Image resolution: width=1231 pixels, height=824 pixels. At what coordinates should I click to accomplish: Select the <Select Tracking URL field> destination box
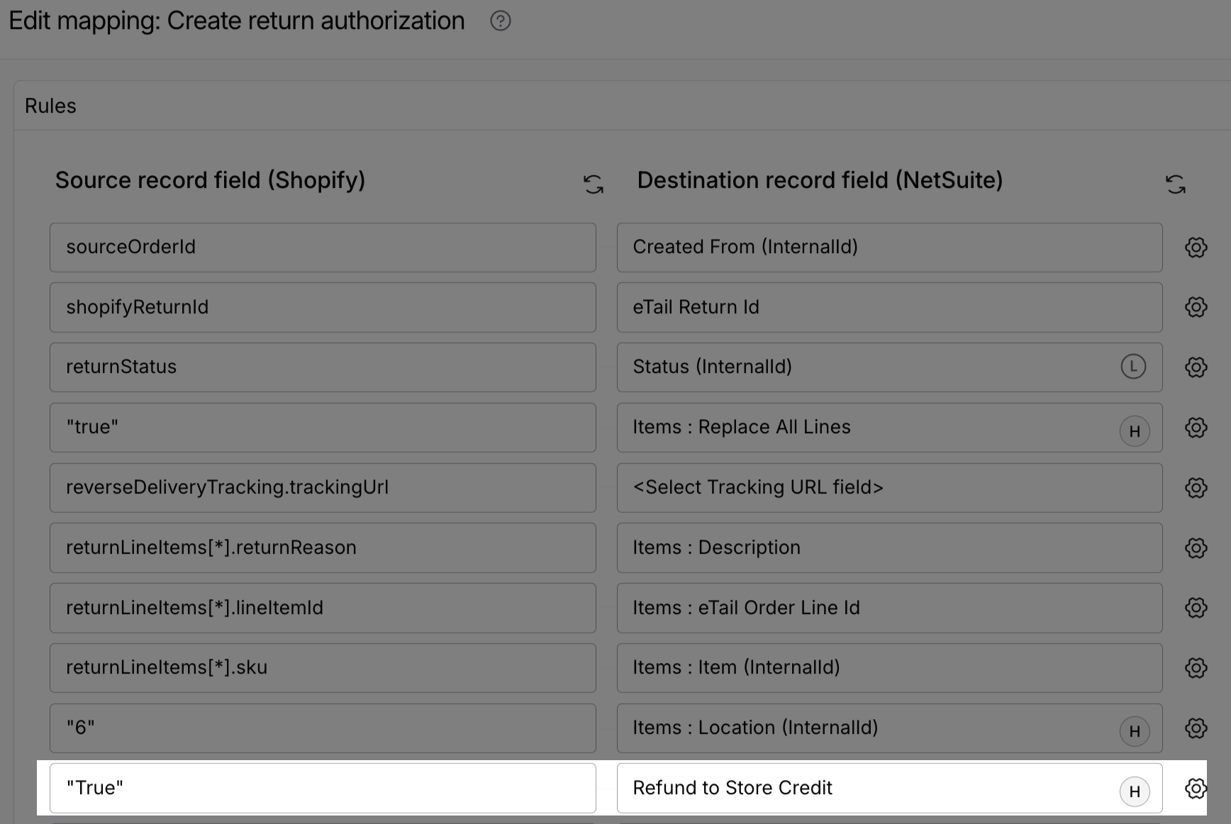[x=889, y=488]
